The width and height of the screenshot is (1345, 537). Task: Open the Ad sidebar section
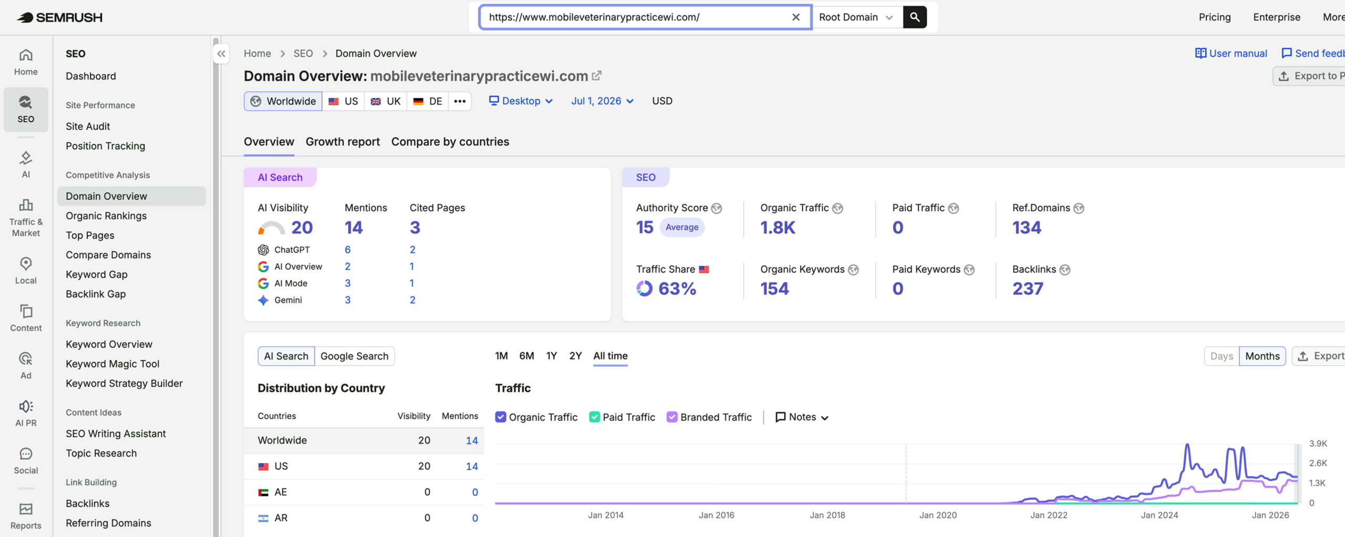coord(26,365)
